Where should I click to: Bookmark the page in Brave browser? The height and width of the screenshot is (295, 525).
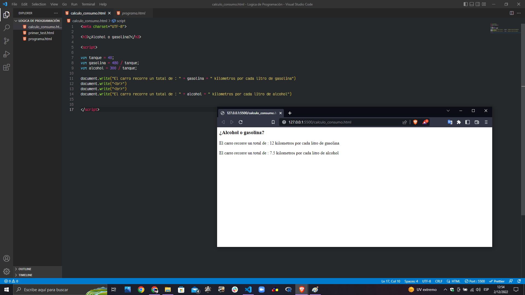[x=273, y=122]
